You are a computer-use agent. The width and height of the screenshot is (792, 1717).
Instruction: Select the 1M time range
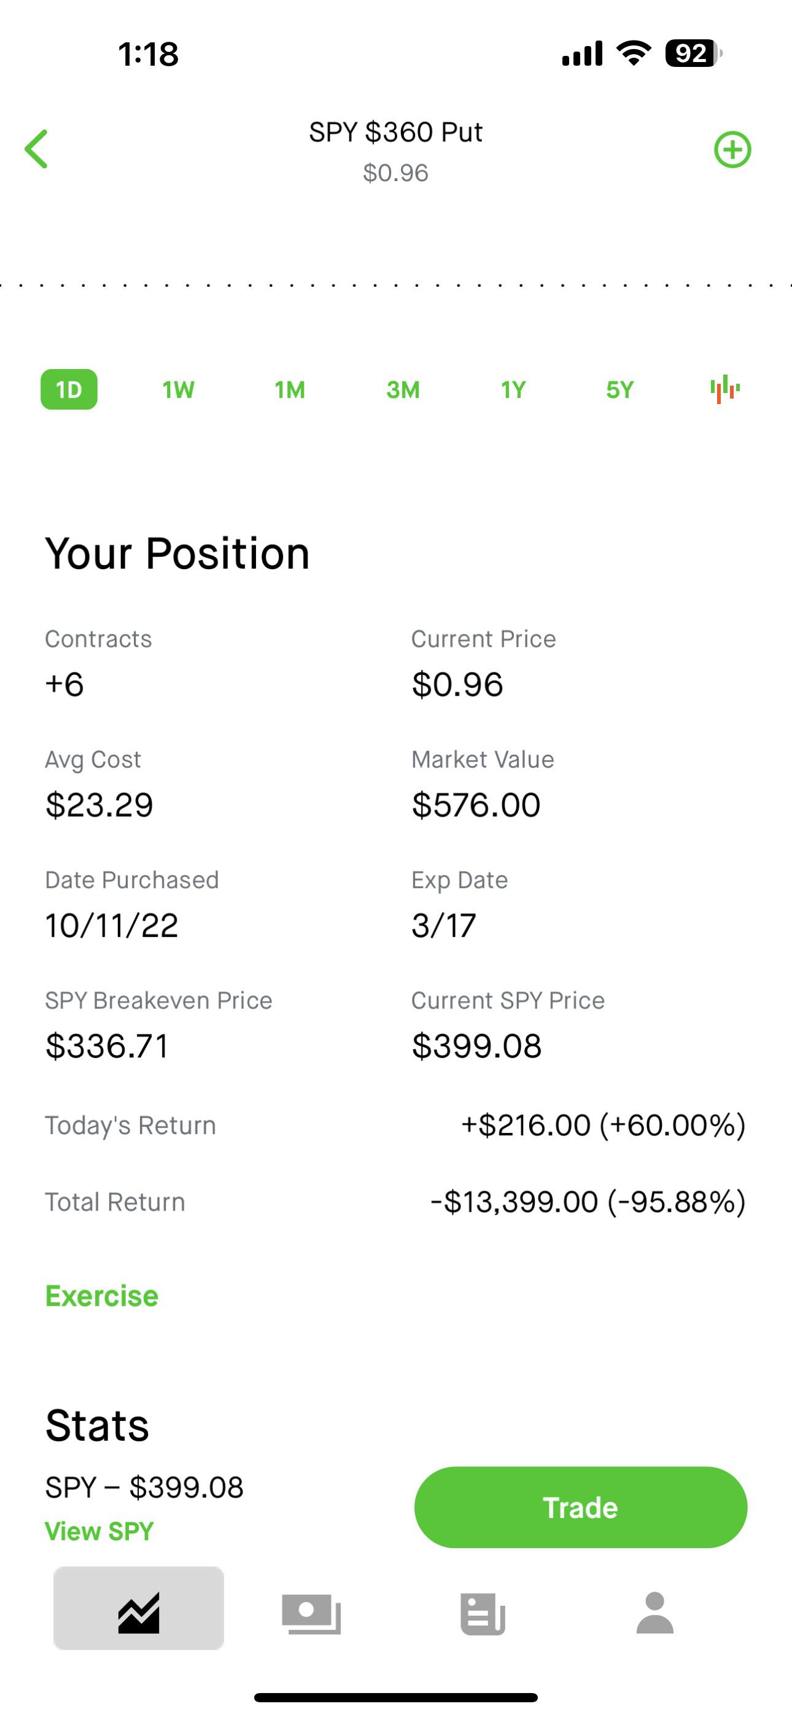tap(290, 389)
